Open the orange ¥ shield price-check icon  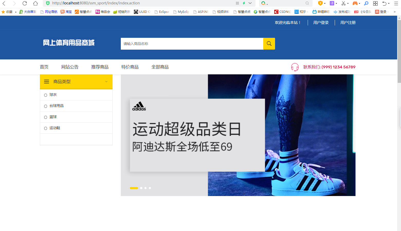point(320,3)
